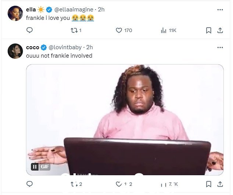
Task: Share coco's tweet via upload icon
Action: (220, 184)
